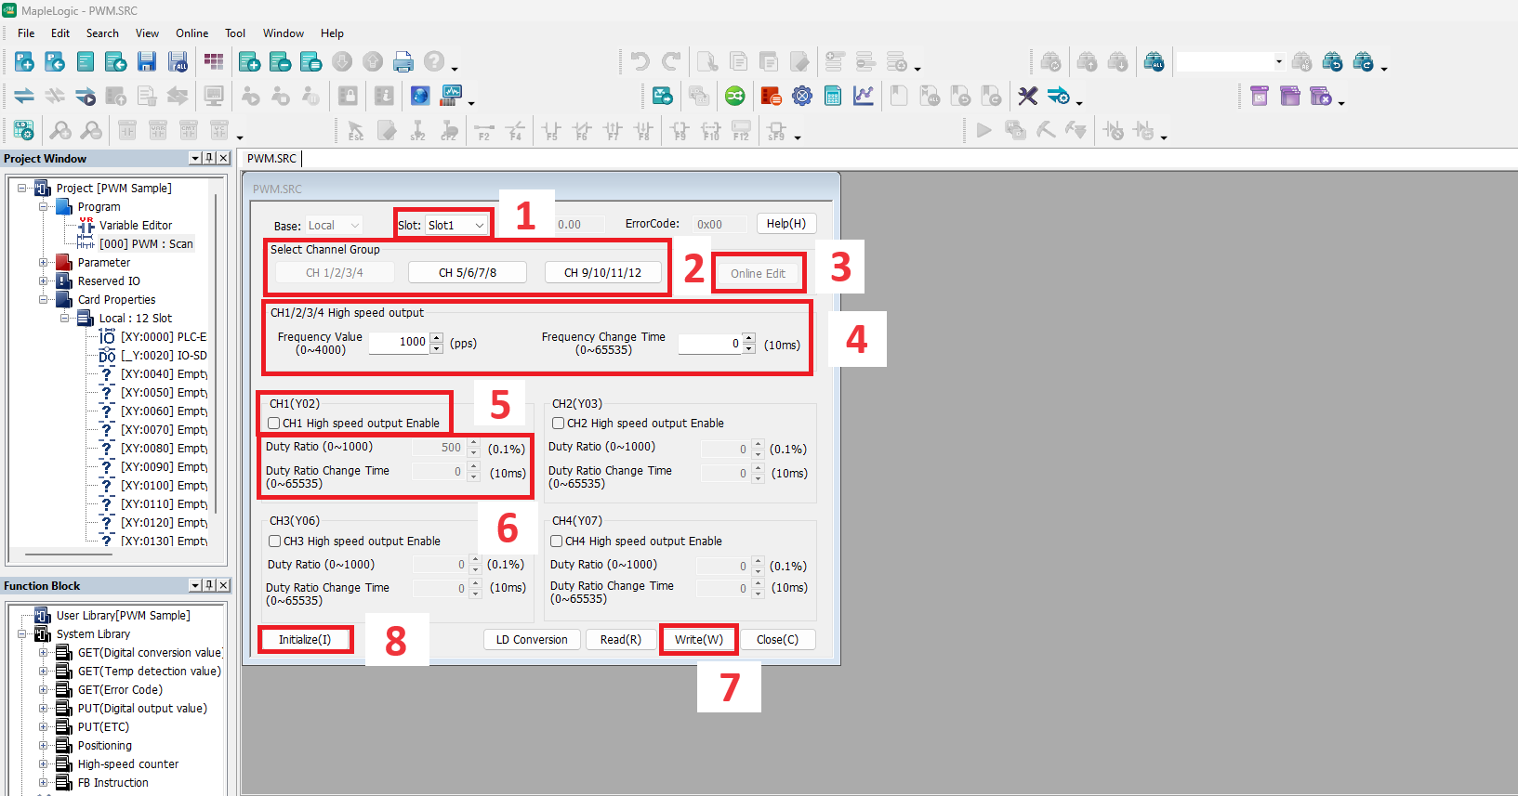Click the Frequency Change Time input field
Screen dimensions: 1518x796
pos(709,344)
